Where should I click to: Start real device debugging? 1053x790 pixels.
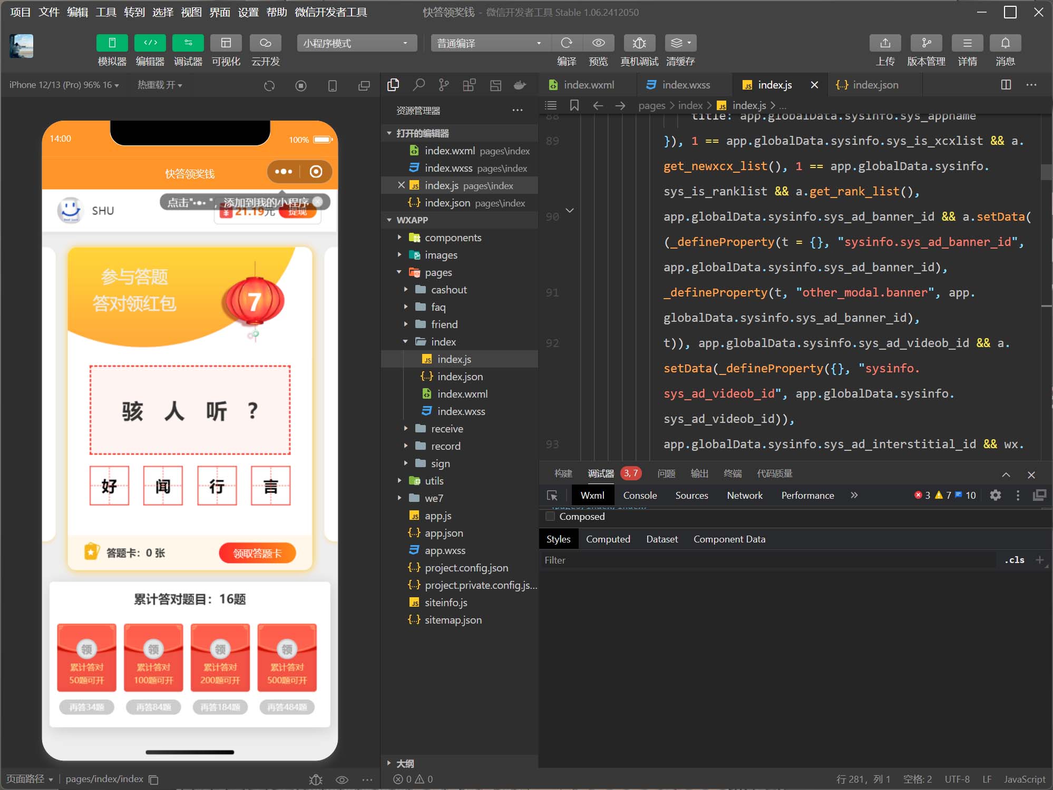coord(639,43)
